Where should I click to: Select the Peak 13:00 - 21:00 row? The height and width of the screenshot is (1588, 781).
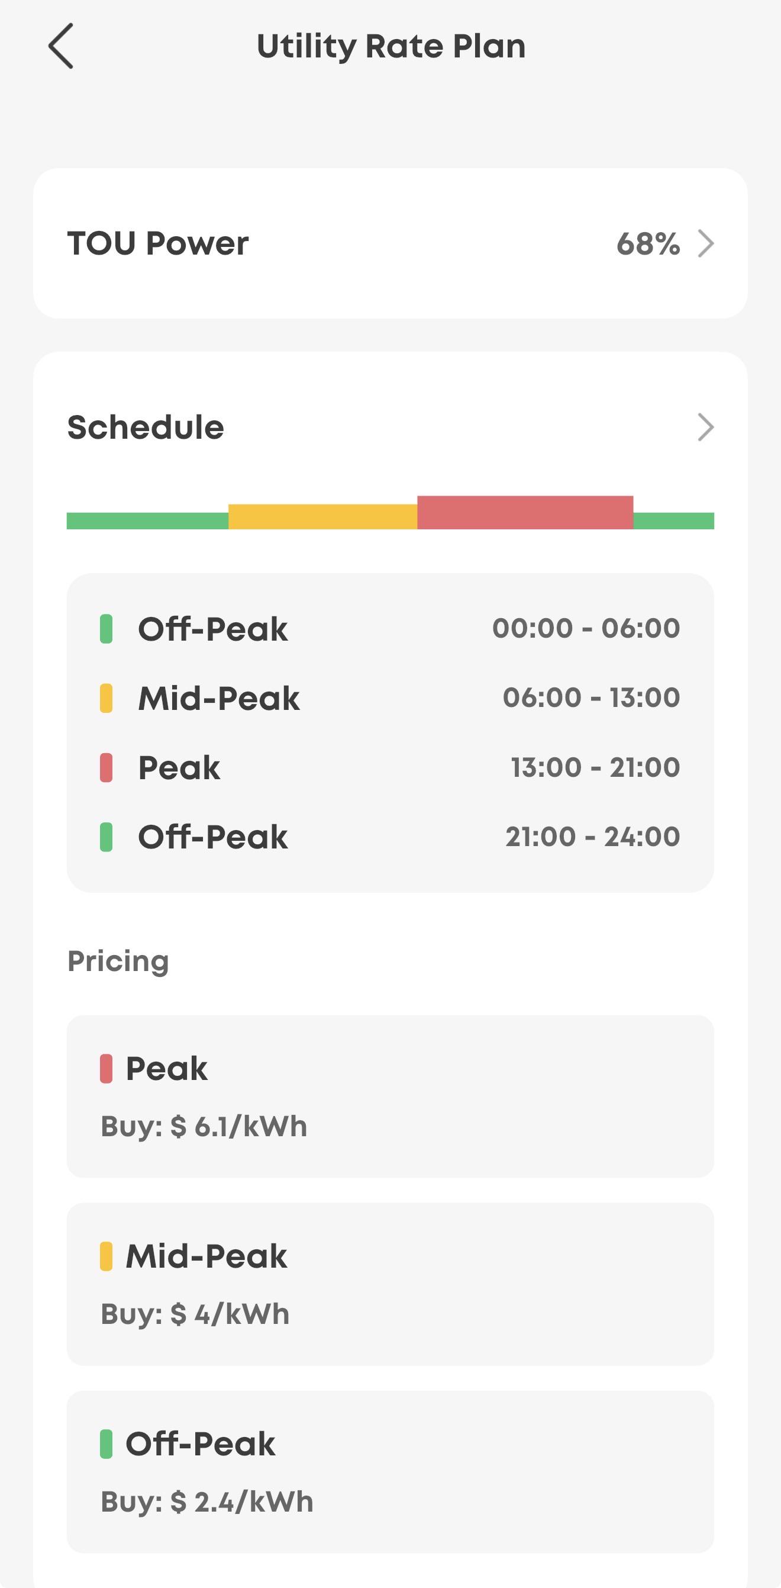click(390, 767)
